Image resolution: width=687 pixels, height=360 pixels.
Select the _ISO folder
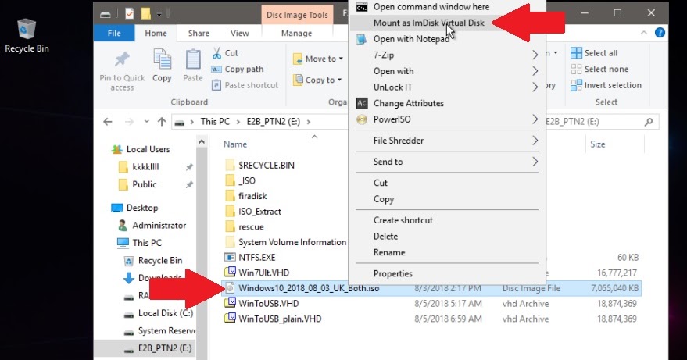coord(240,180)
